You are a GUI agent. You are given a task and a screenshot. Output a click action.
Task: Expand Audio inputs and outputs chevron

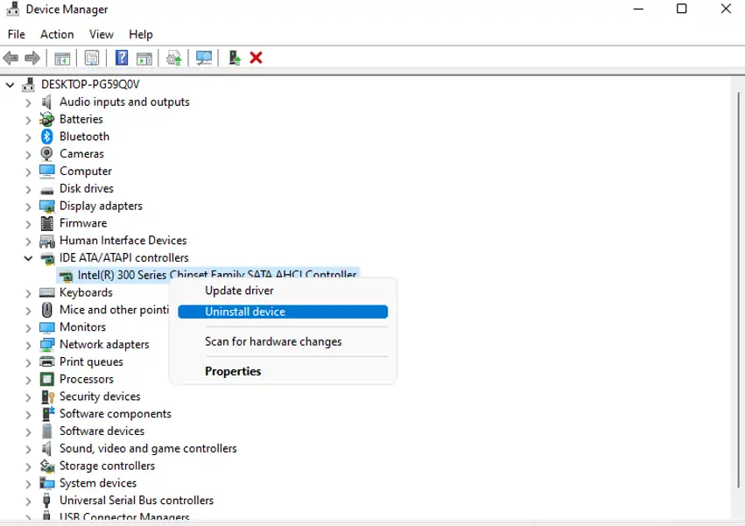(28, 102)
